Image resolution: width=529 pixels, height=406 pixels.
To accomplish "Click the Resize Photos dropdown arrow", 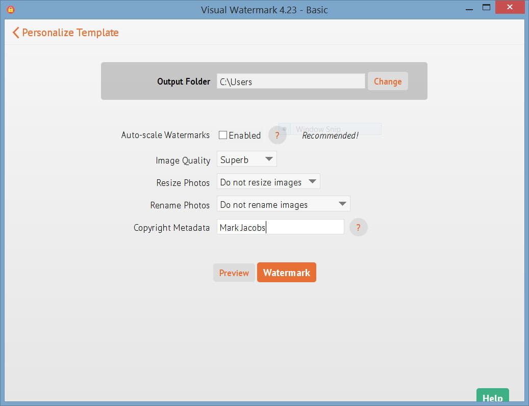I will 313,181.
